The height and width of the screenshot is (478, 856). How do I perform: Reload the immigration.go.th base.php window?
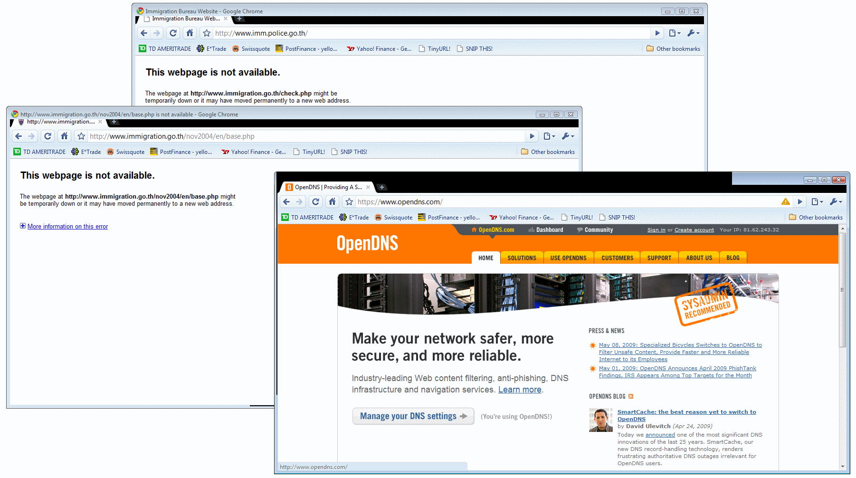pos(48,136)
